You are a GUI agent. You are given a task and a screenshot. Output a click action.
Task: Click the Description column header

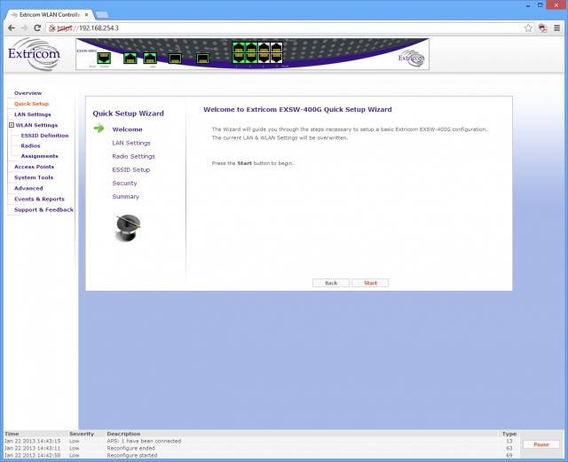pos(123,434)
